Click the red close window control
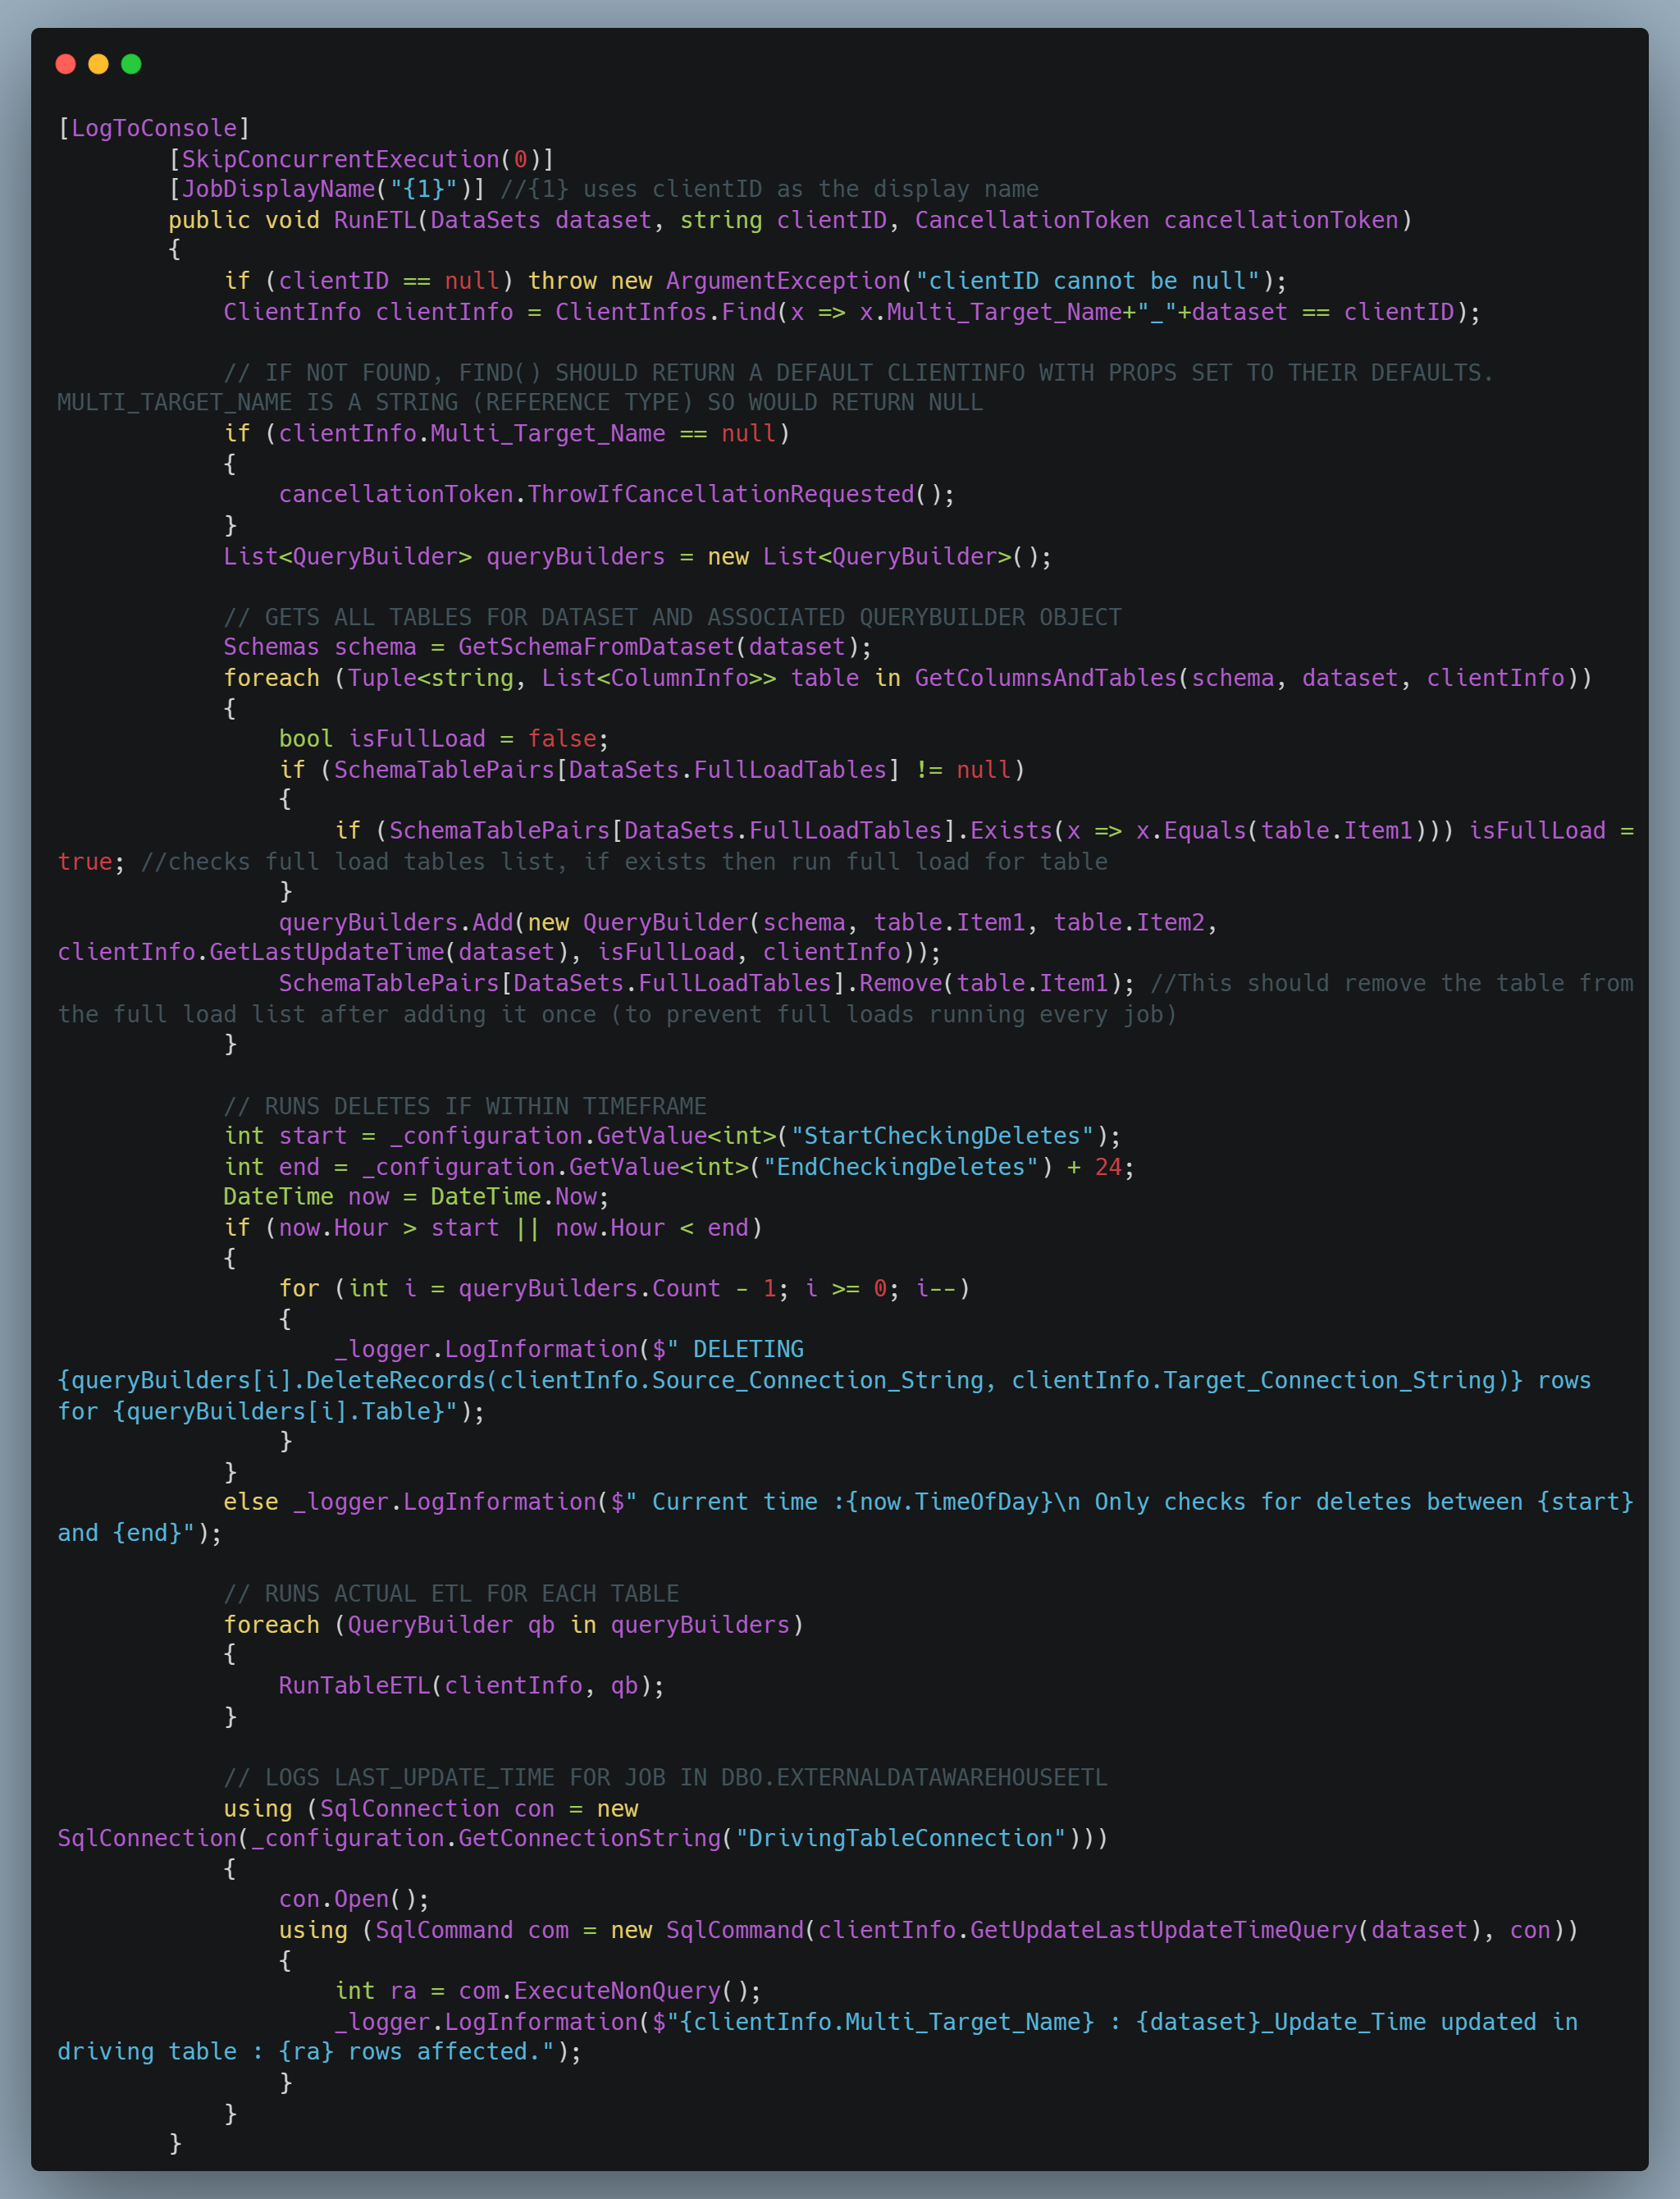 coord(66,63)
